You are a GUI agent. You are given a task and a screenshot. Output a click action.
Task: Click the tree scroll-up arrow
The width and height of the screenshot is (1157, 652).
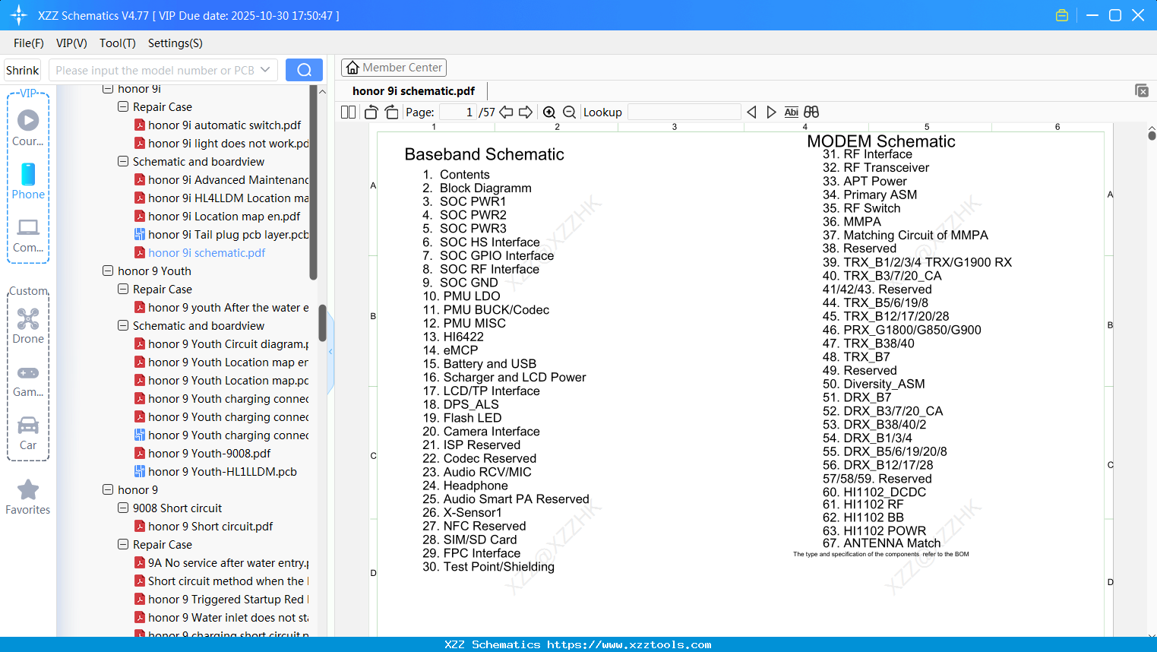pos(322,91)
